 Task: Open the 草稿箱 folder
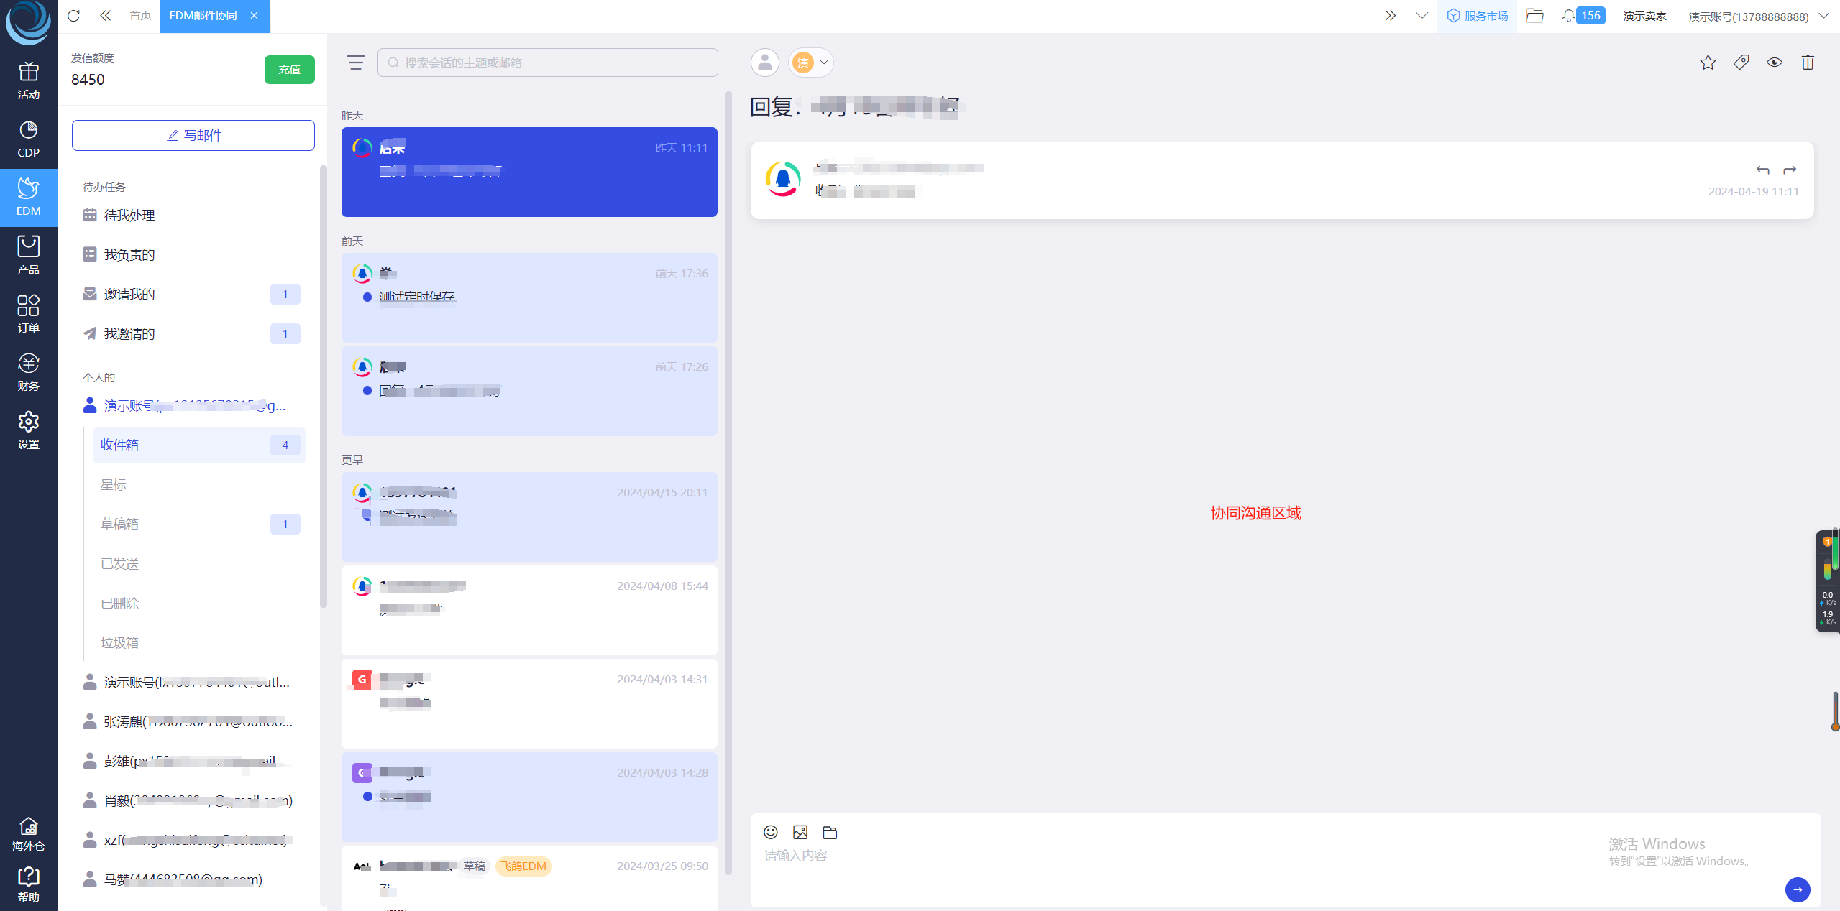(199, 524)
